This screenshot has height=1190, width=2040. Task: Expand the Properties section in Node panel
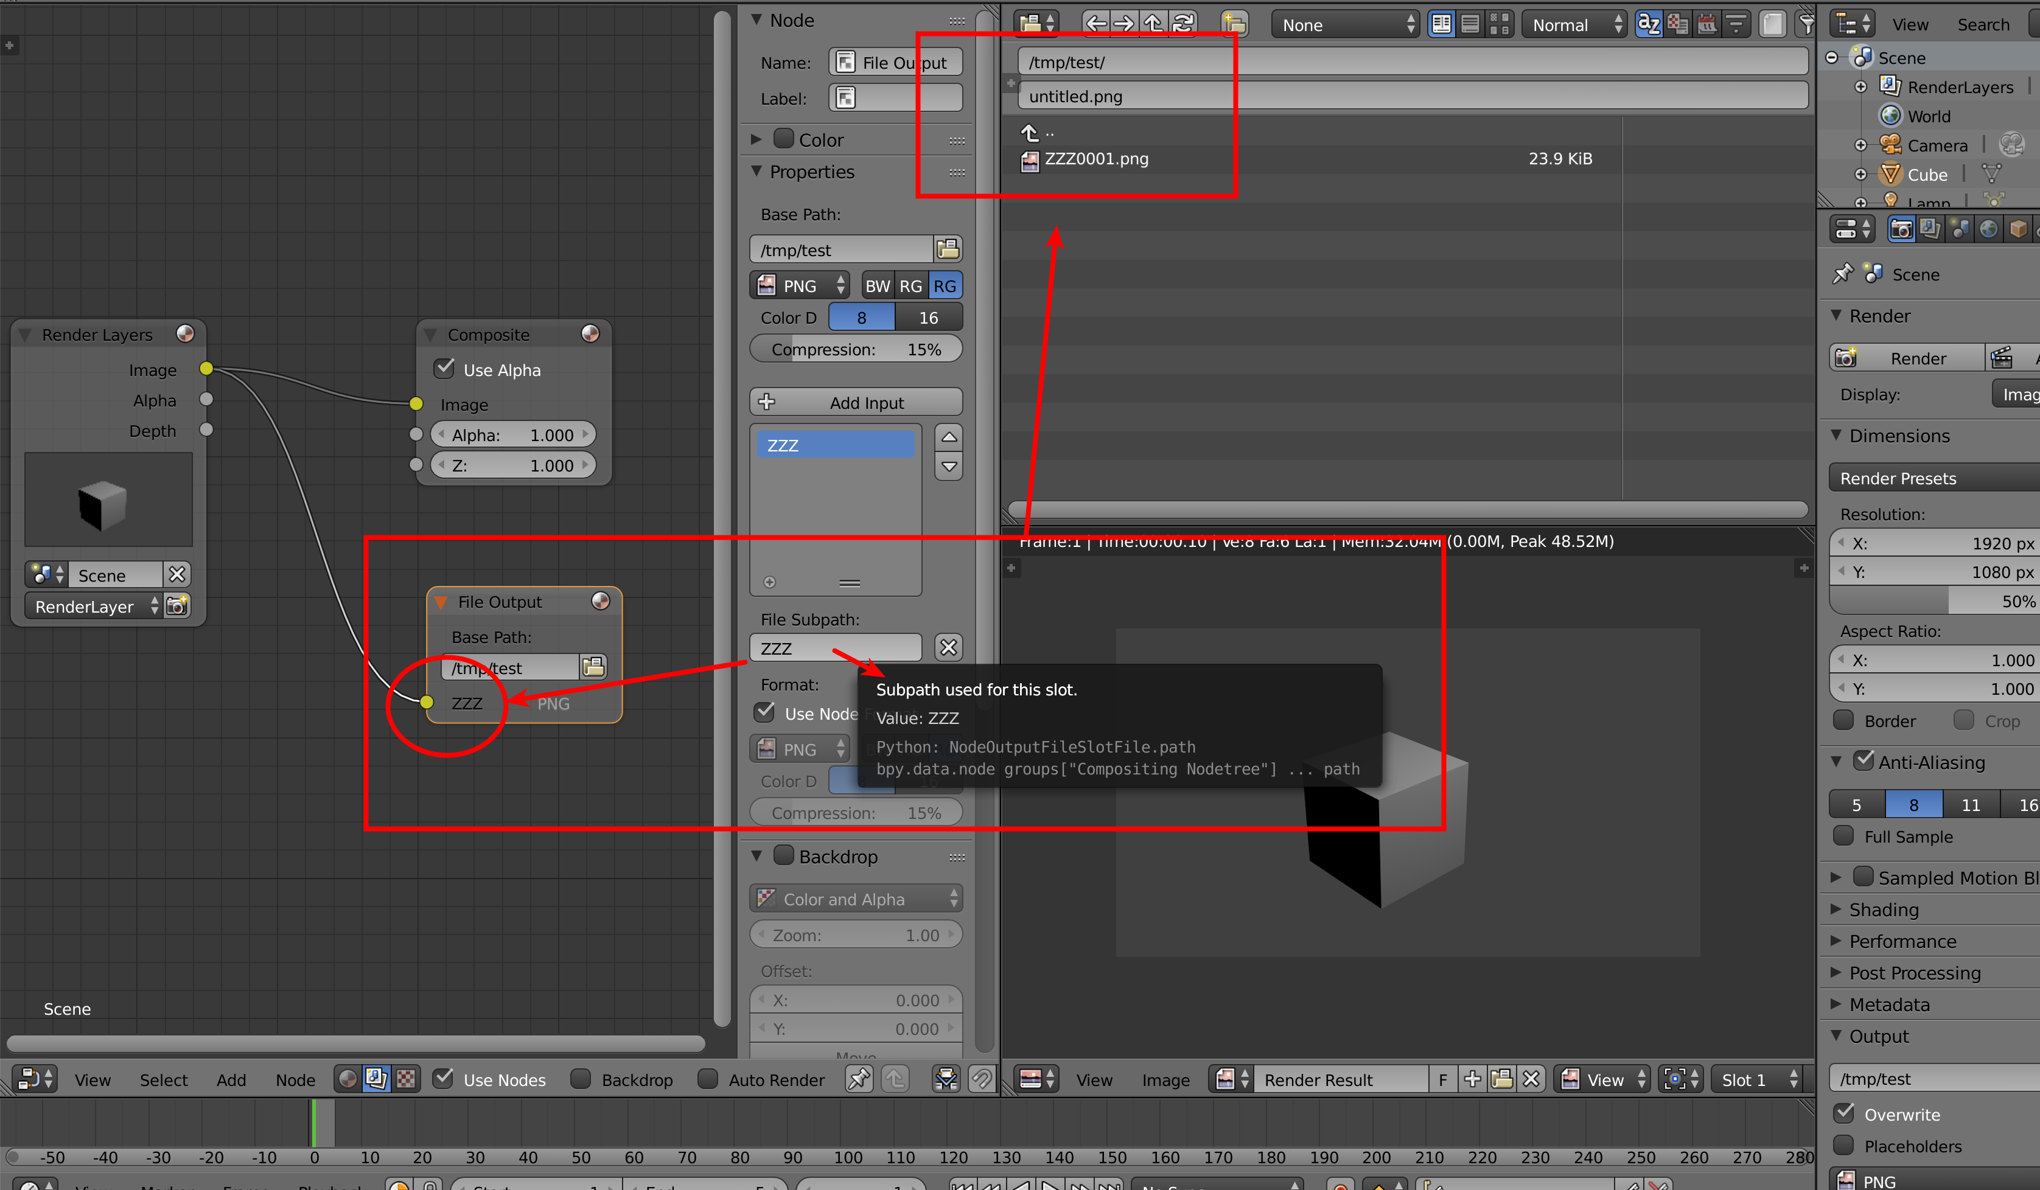(x=761, y=172)
